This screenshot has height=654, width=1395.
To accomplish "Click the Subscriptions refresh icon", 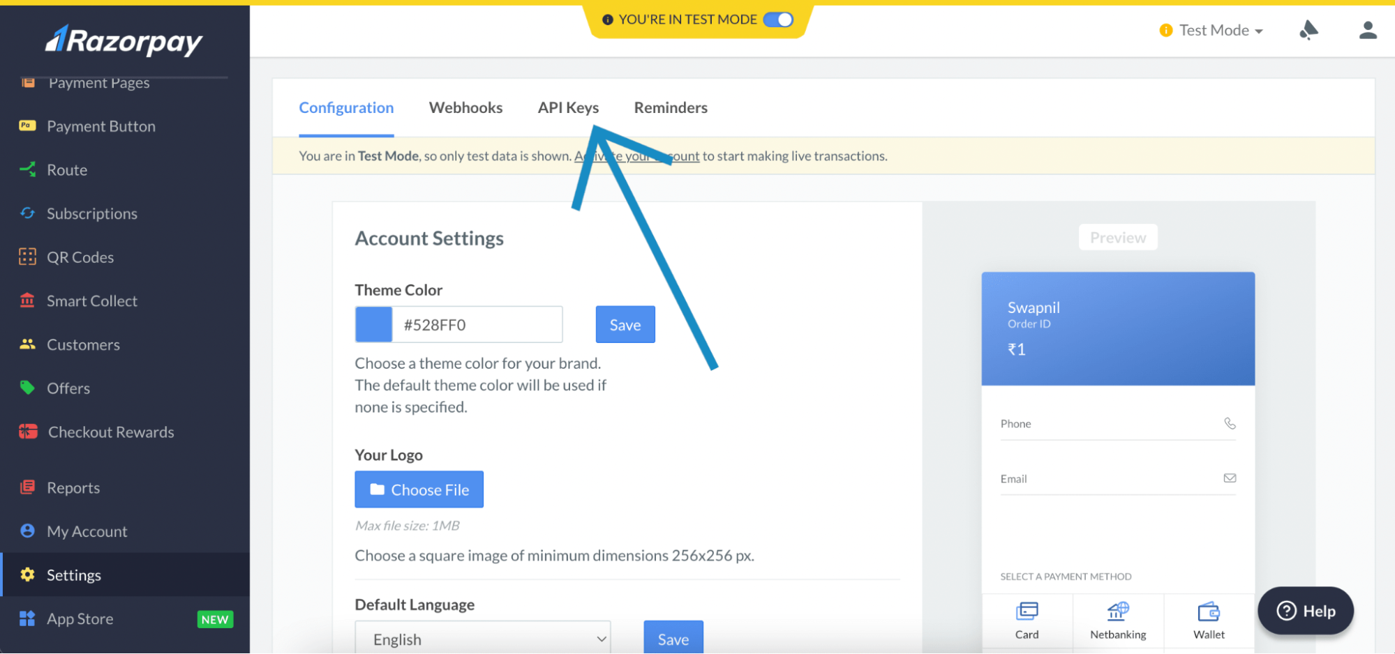I will tap(27, 213).
